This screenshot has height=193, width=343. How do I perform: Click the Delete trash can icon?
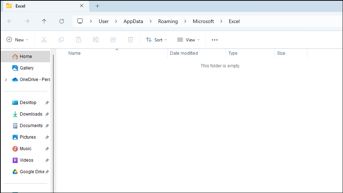130,40
